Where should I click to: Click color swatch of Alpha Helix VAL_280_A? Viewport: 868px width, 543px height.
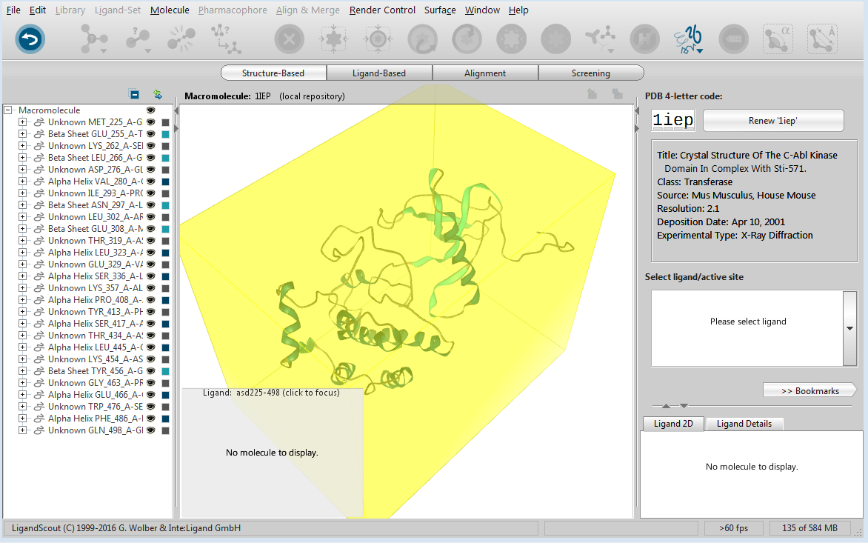click(x=165, y=181)
